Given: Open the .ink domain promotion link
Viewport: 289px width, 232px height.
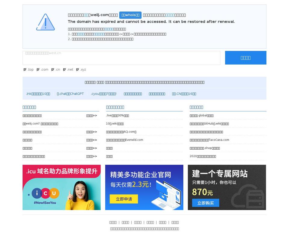Looking at the screenshot, I should pyautogui.click(x=38, y=94).
